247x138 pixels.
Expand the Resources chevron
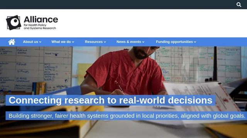(x=105, y=42)
